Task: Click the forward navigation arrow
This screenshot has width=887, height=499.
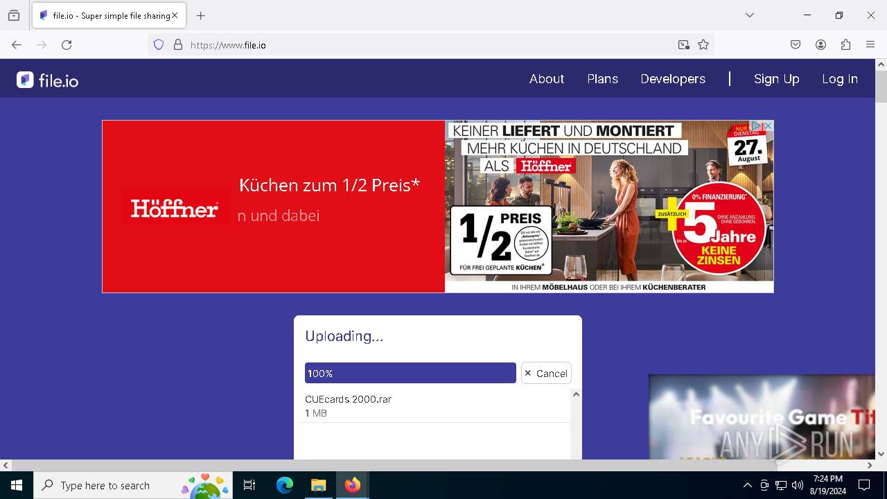Action: pos(42,45)
